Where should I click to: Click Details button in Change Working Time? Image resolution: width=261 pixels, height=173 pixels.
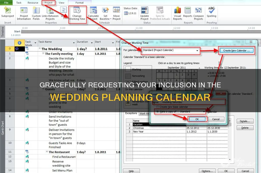(245, 121)
